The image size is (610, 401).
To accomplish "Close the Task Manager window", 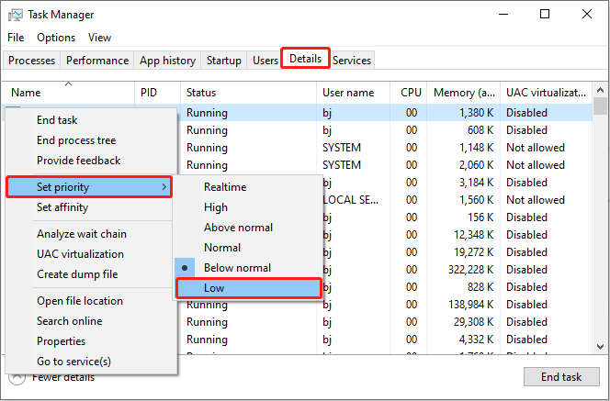I will (587, 15).
